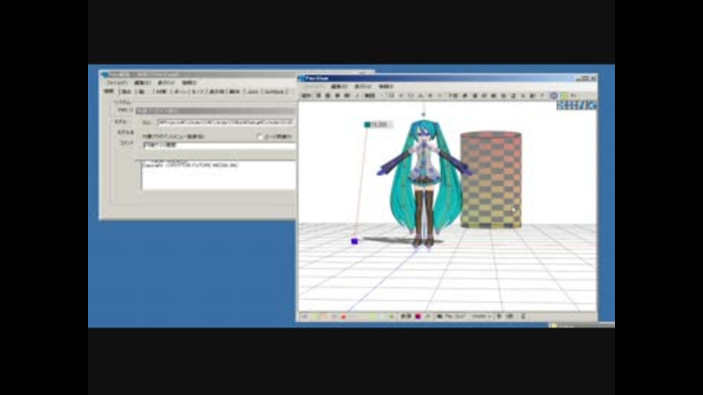Image resolution: width=703 pixels, height=395 pixels.
Task: Toggle the checkbox in the plugin dialog
Action: [259, 137]
